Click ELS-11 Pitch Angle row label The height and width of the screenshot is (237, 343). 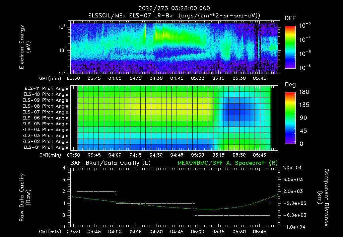[x=46, y=89]
